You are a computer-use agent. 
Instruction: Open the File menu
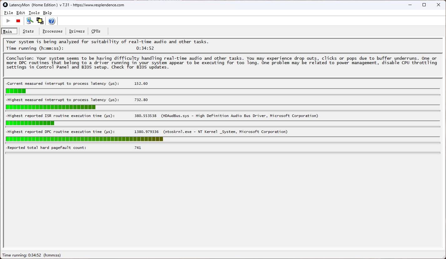(x=8, y=13)
